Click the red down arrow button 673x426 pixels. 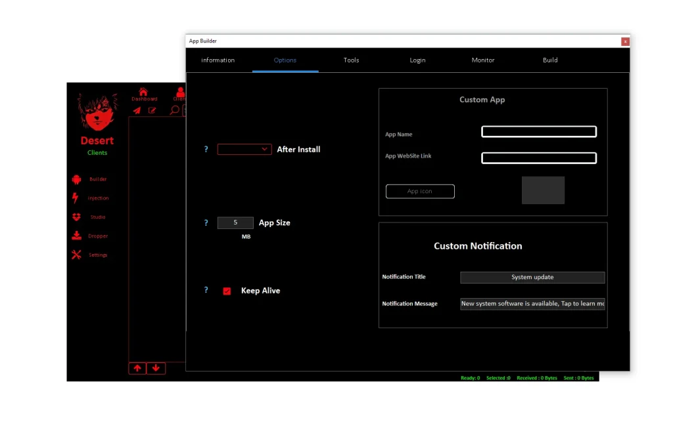pyautogui.click(x=156, y=368)
